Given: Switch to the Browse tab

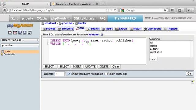Looking at the screenshot, I should click(49, 29).
